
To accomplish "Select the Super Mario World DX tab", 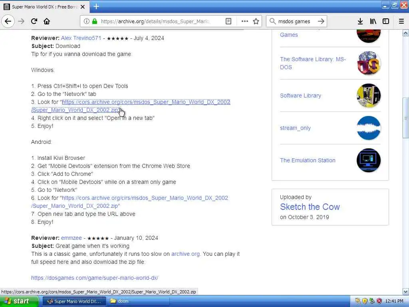I will (45, 7).
